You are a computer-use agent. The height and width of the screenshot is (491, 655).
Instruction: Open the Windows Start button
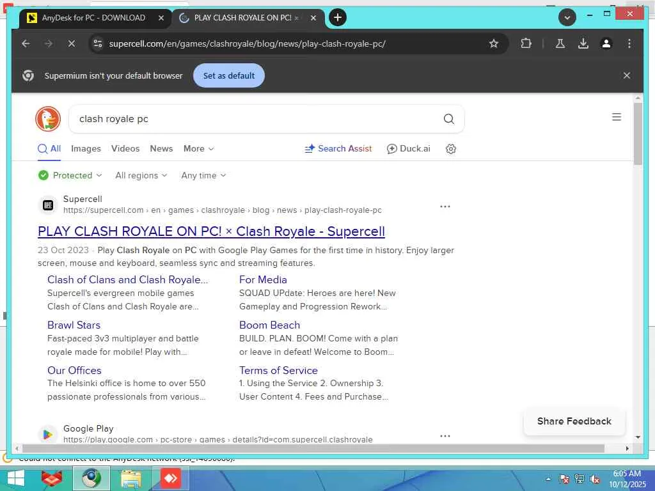click(15, 478)
